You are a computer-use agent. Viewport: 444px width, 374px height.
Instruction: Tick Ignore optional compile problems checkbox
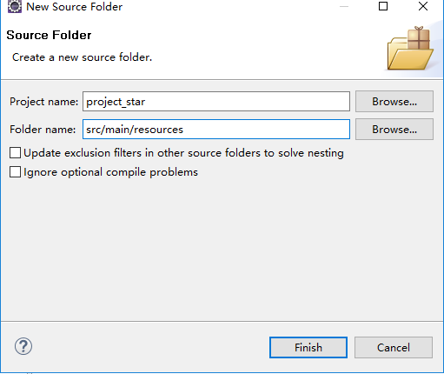point(15,172)
